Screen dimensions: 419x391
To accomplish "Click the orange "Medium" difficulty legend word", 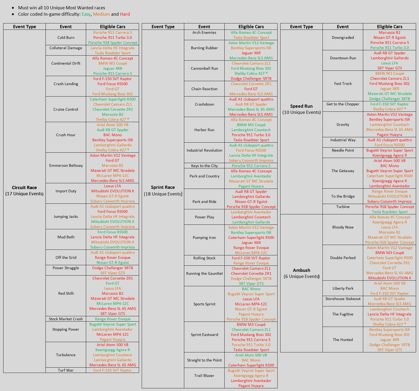I will tap(101, 14).
